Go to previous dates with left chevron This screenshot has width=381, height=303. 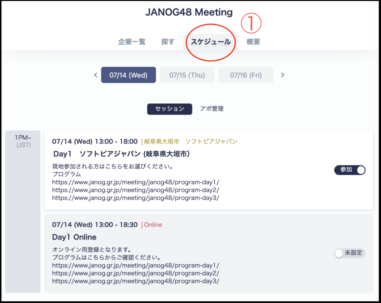coord(96,75)
